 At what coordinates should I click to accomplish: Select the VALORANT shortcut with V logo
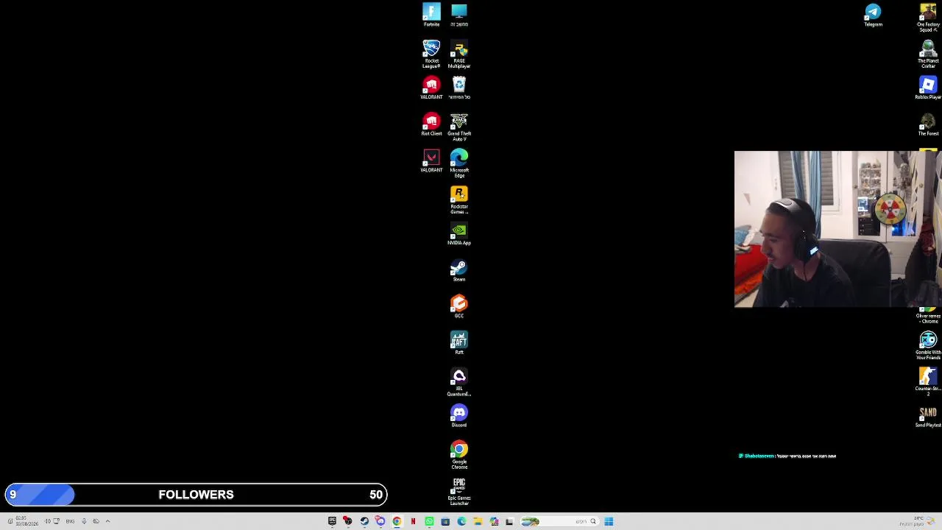click(x=431, y=160)
